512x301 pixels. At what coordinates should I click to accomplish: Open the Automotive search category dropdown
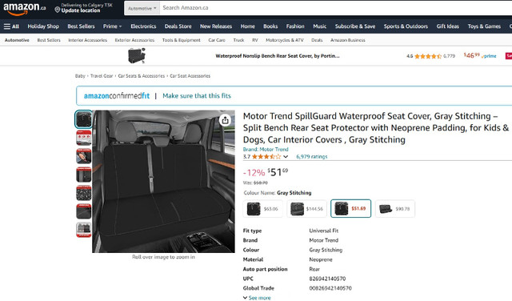(142, 8)
